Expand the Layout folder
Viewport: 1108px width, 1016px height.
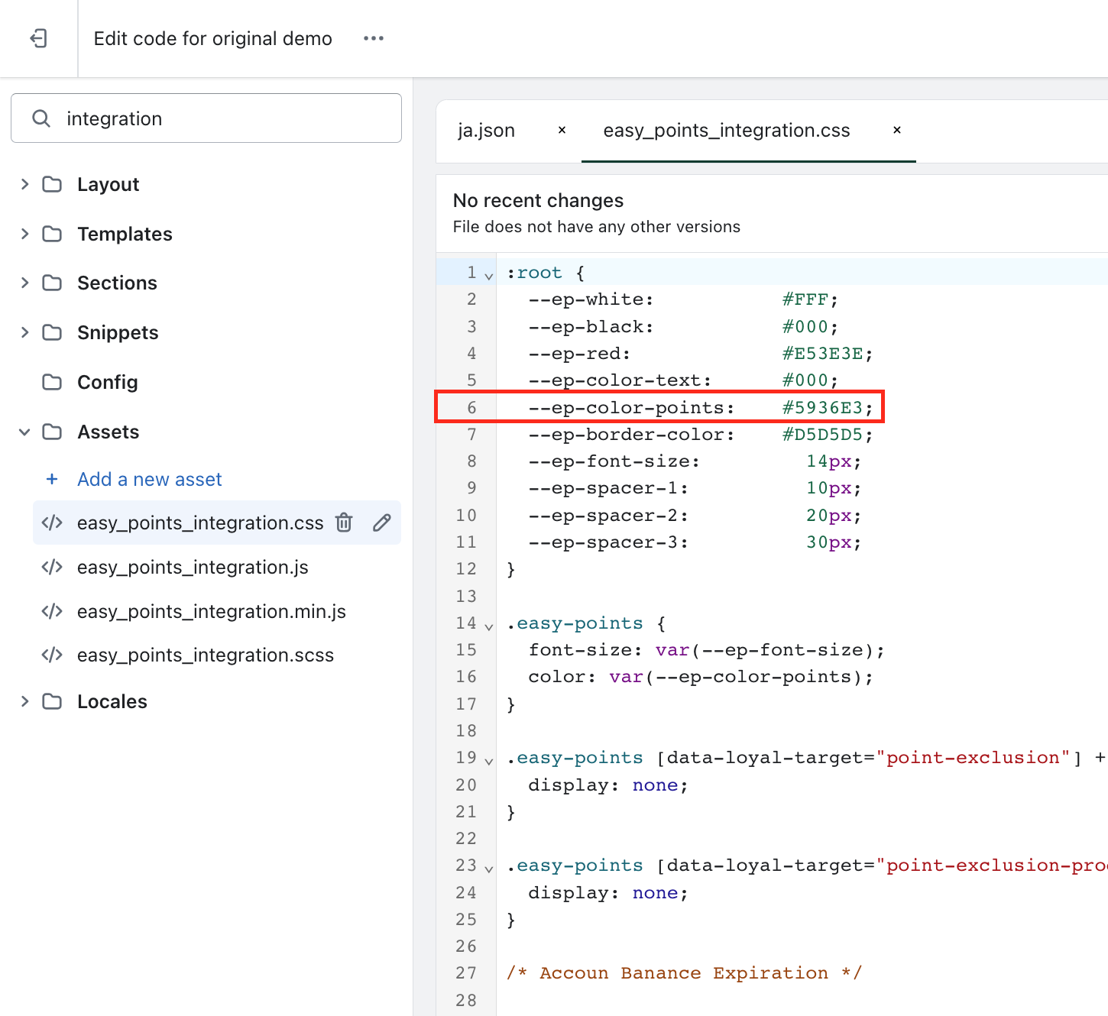pos(24,184)
